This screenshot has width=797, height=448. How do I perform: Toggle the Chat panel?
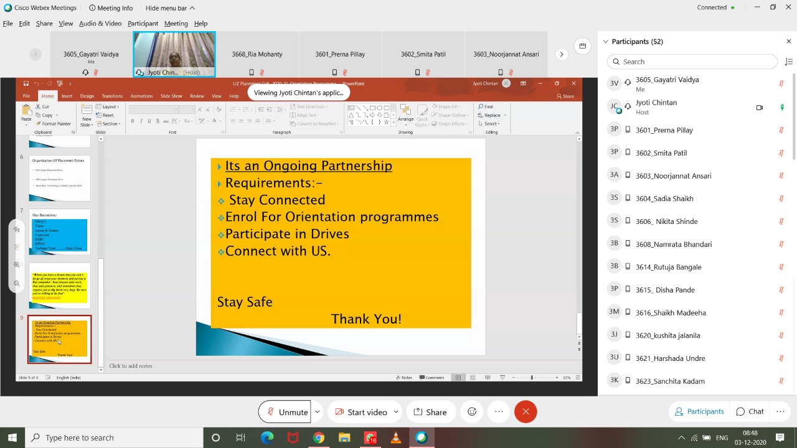click(x=750, y=411)
